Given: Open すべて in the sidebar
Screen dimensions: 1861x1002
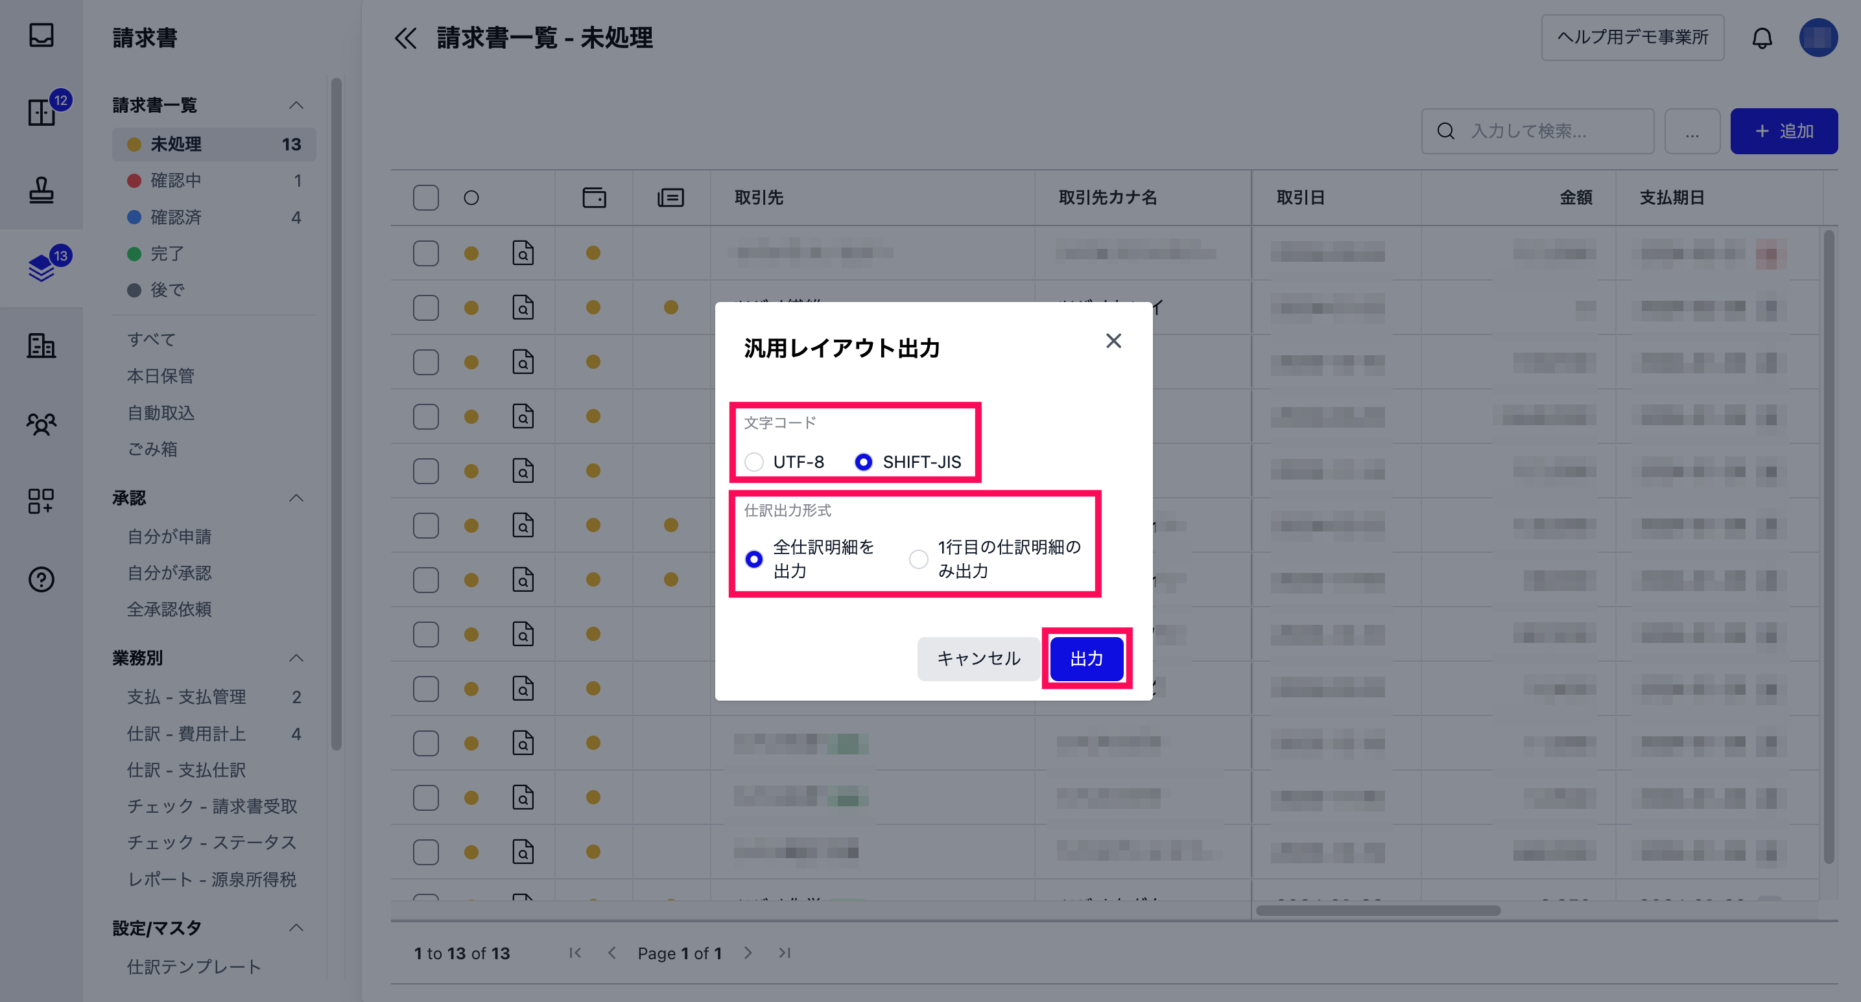Looking at the screenshot, I should [x=151, y=340].
